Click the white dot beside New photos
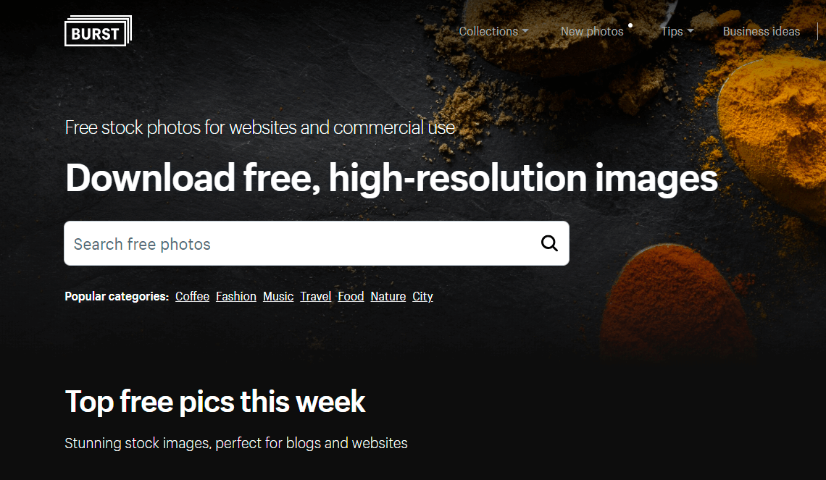 [x=630, y=25]
